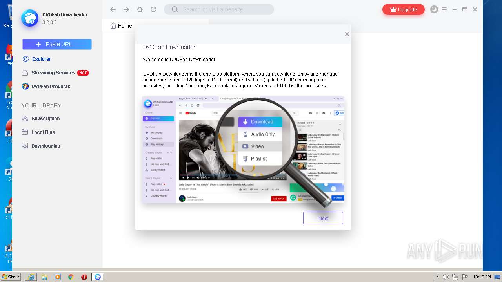Click the 'Welcome to DVDFab Downloader!' text

point(180,60)
